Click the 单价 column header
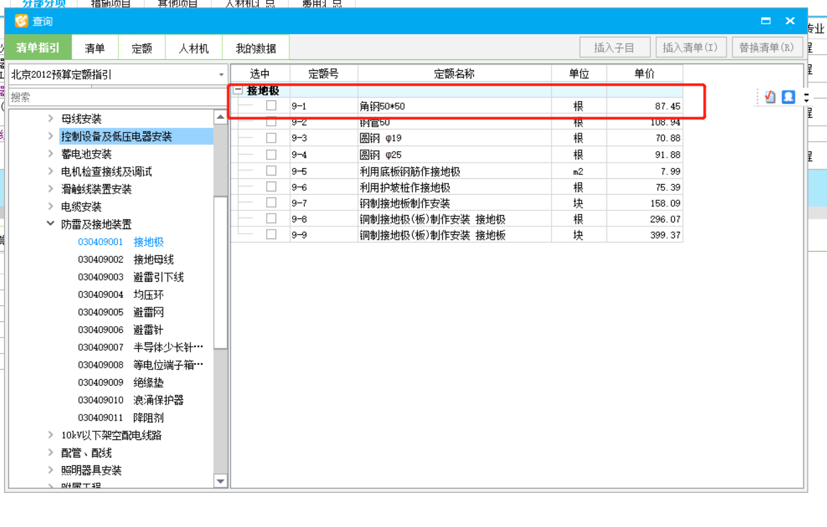Screen dimensions: 827x527 [645, 74]
